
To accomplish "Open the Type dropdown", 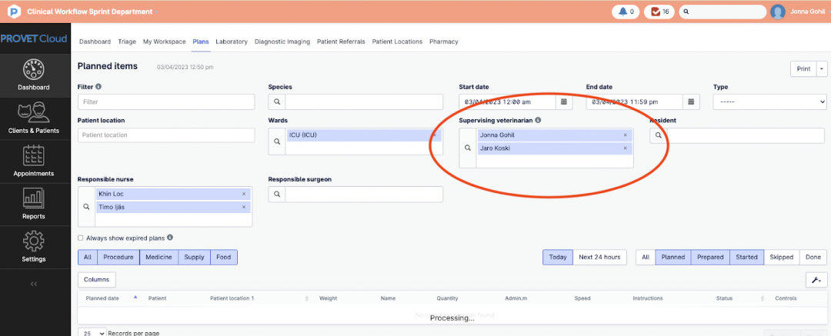I will point(769,101).
